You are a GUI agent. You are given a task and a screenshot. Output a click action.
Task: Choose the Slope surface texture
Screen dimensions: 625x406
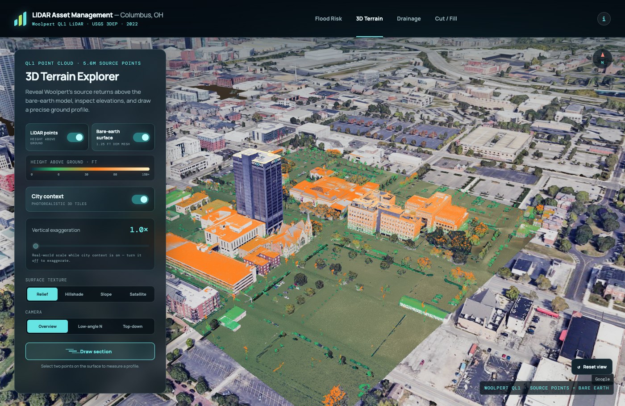106,294
